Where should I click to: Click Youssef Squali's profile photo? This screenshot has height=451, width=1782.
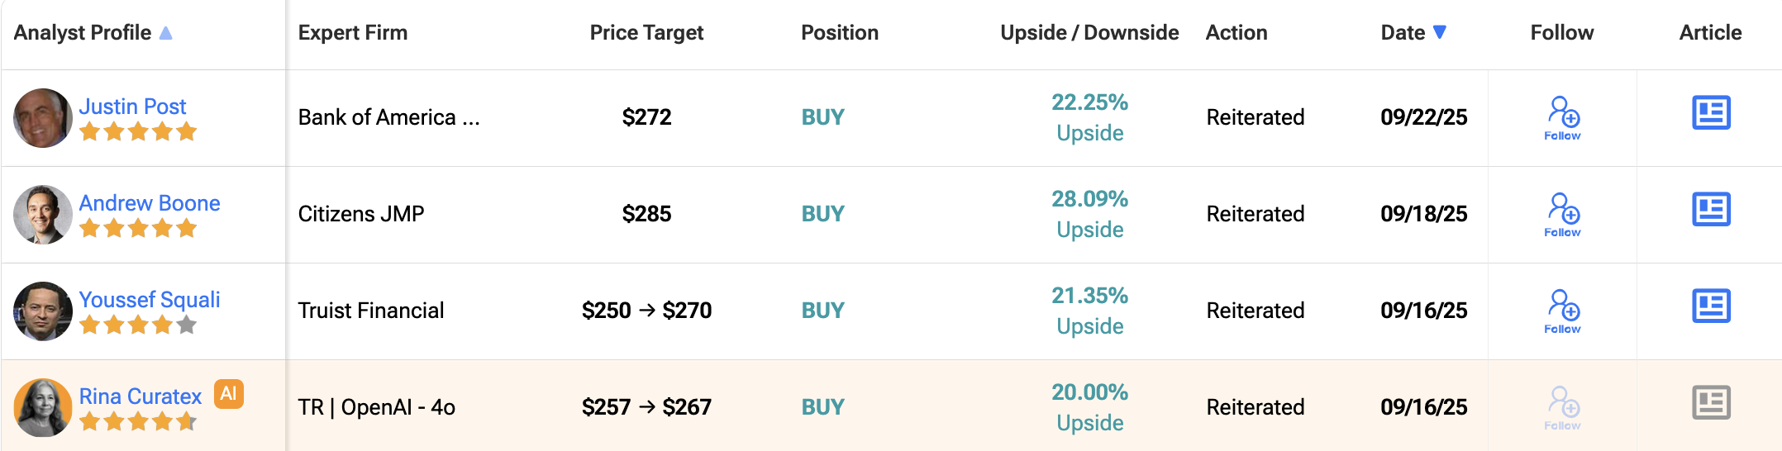(x=43, y=311)
